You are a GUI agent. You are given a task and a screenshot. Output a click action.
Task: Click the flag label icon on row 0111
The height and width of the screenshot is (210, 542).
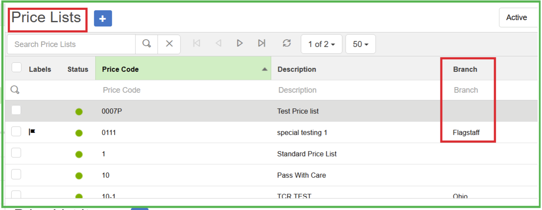(32, 132)
